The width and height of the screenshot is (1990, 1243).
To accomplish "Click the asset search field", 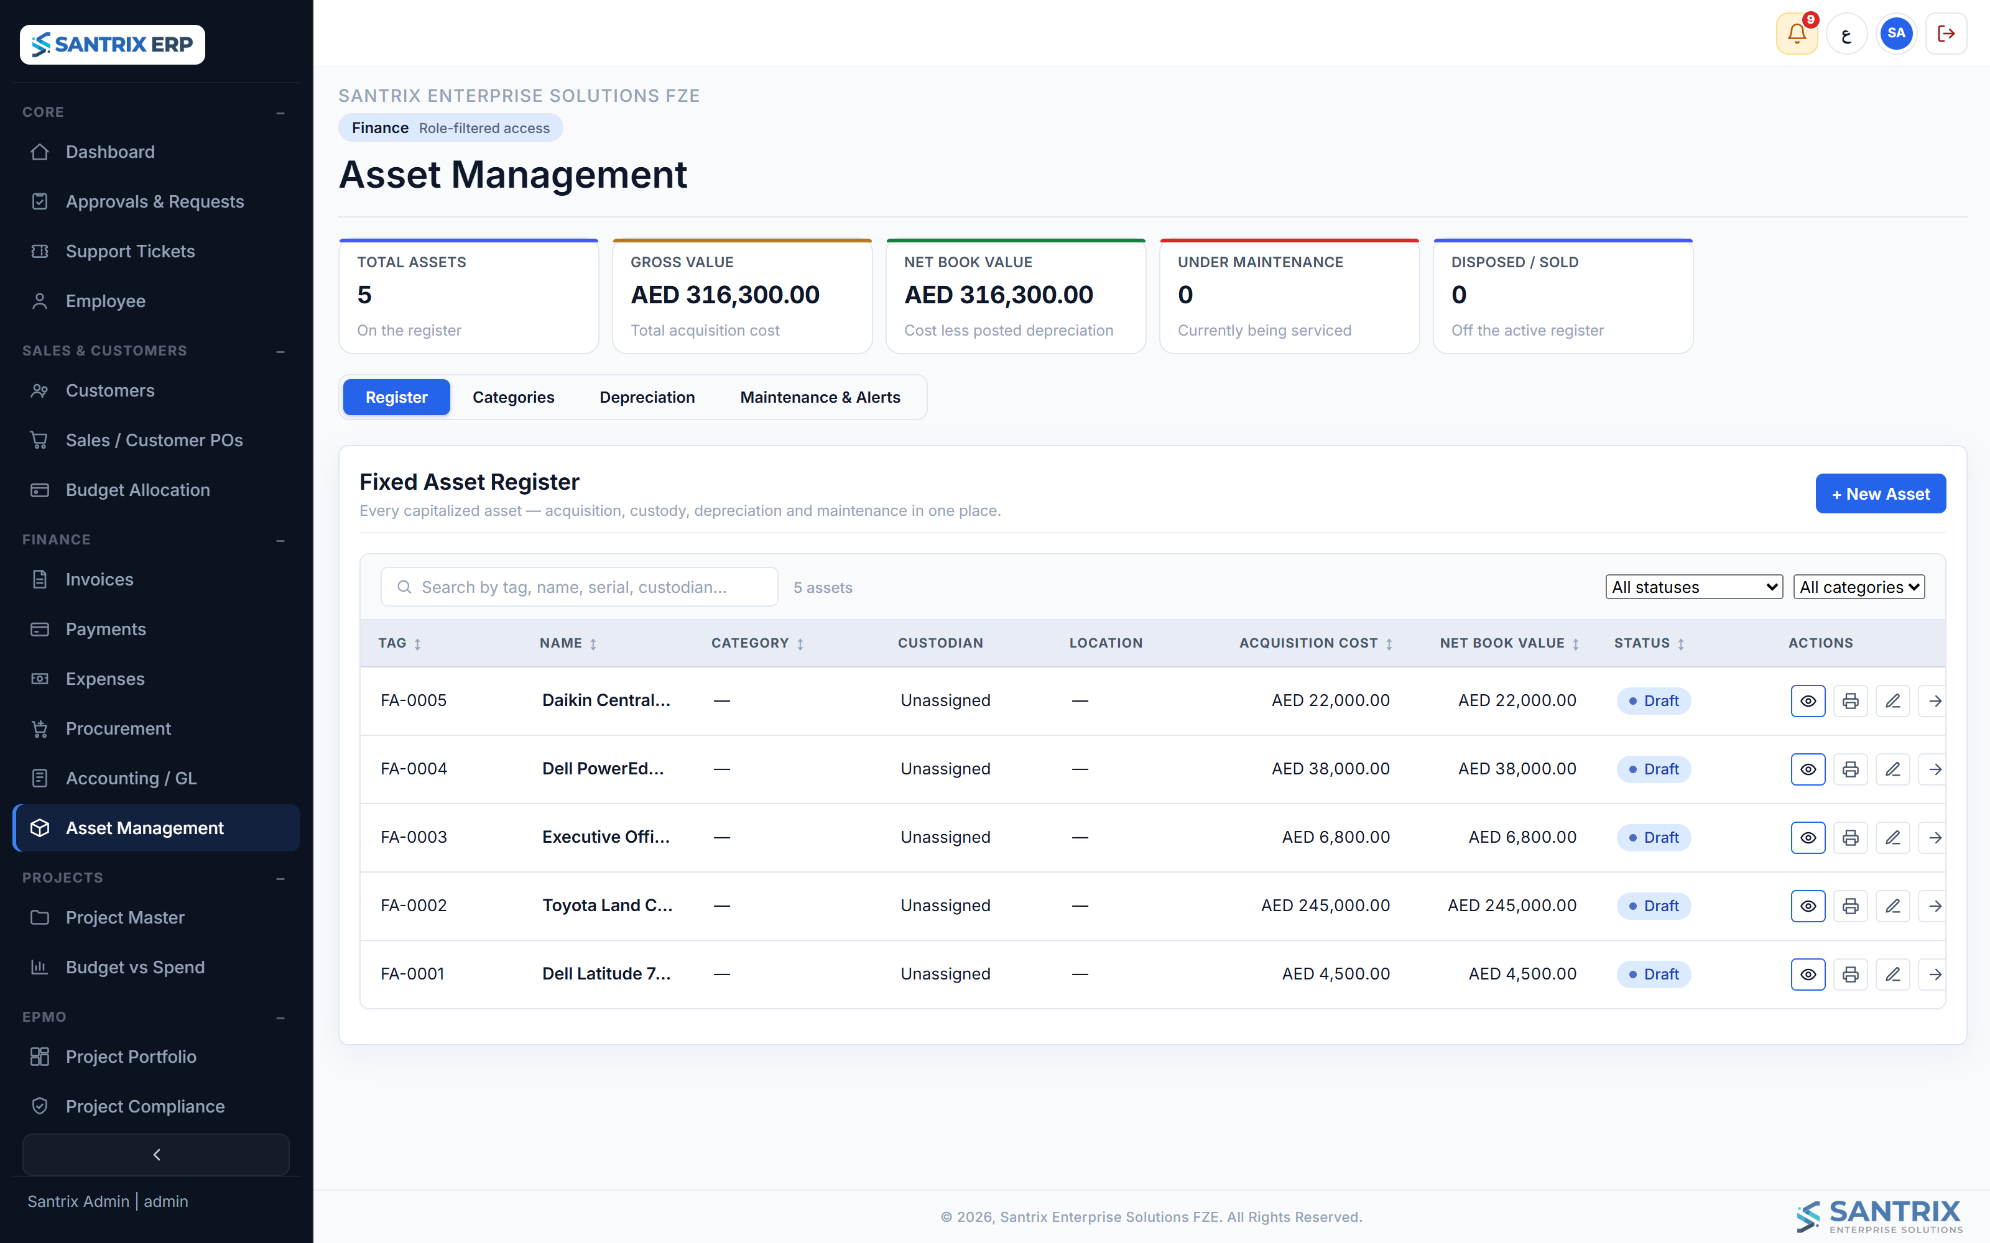I will pyautogui.click(x=579, y=587).
